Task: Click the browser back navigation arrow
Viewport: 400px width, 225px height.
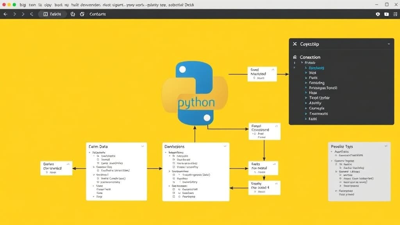Action: point(5,14)
